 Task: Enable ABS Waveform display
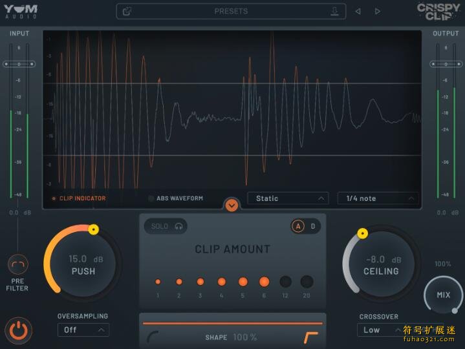point(175,198)
